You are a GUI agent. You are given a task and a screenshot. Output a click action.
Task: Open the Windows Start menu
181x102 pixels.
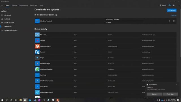2,100
